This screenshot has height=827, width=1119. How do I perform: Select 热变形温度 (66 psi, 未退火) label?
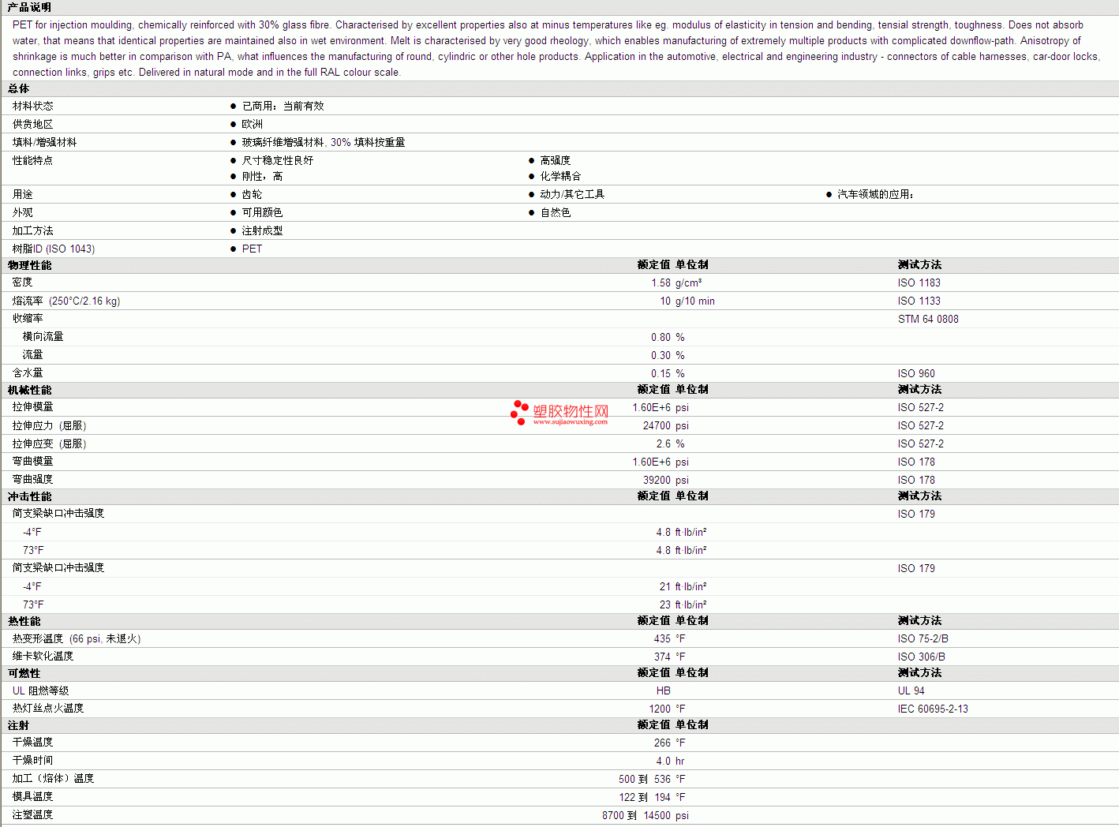(77, 638)
